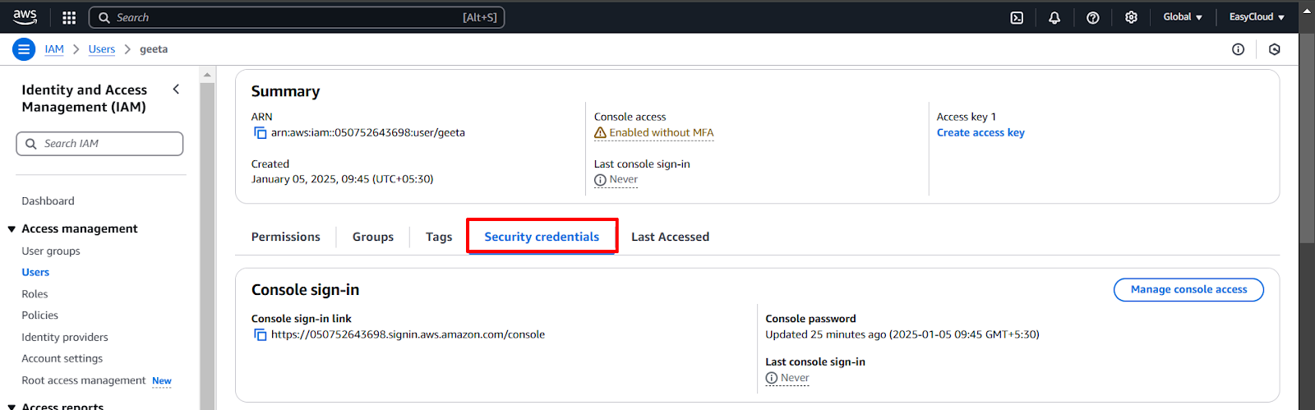
Task: Open Root access management in sidebar
Action: (x=84, y=380)
